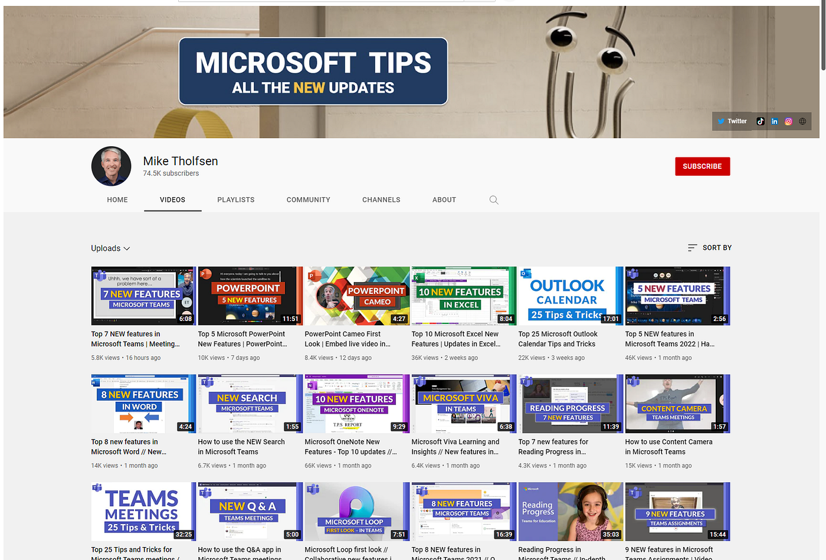Open the Teams Meetings 25 Tips thumbnail
Viewport: 826px width, 560px height.
[143, 512]
